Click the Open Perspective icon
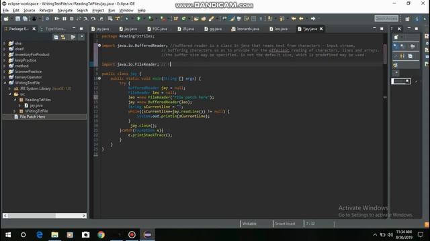The image size is (430, 241). 407,19
